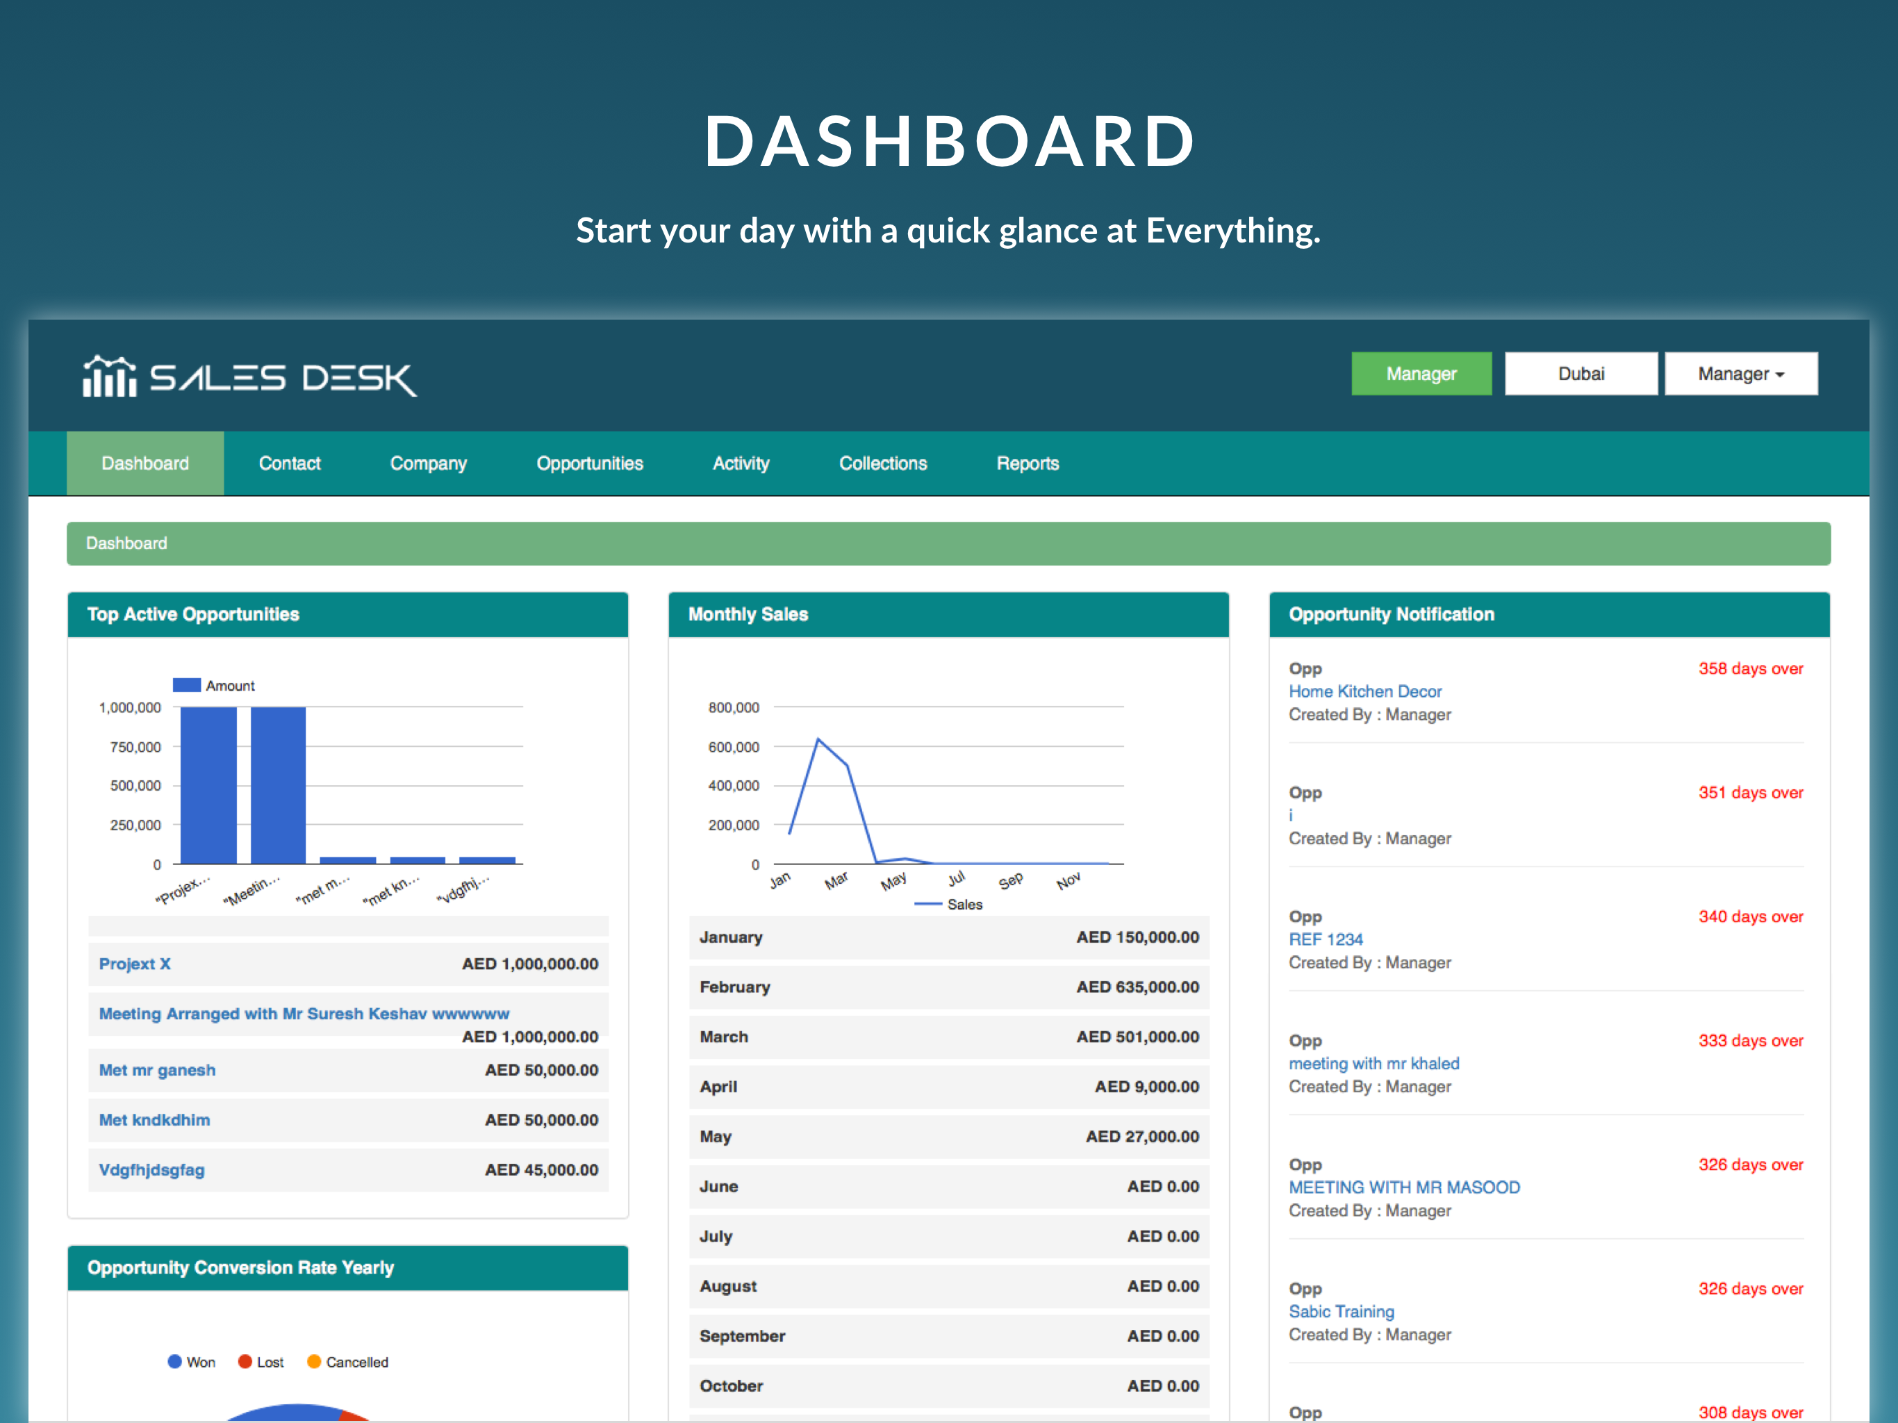Screen dimensions: 1898x1423
Task: Click the July sales row
Action: (x=949, y=1236)
